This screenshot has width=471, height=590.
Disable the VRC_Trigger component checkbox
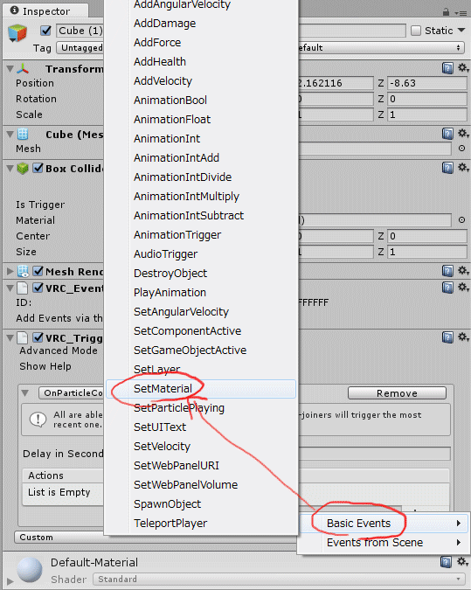(x=38, y=337)
